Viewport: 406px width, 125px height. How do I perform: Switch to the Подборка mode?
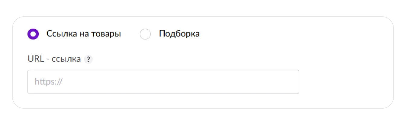pos(145,34)
